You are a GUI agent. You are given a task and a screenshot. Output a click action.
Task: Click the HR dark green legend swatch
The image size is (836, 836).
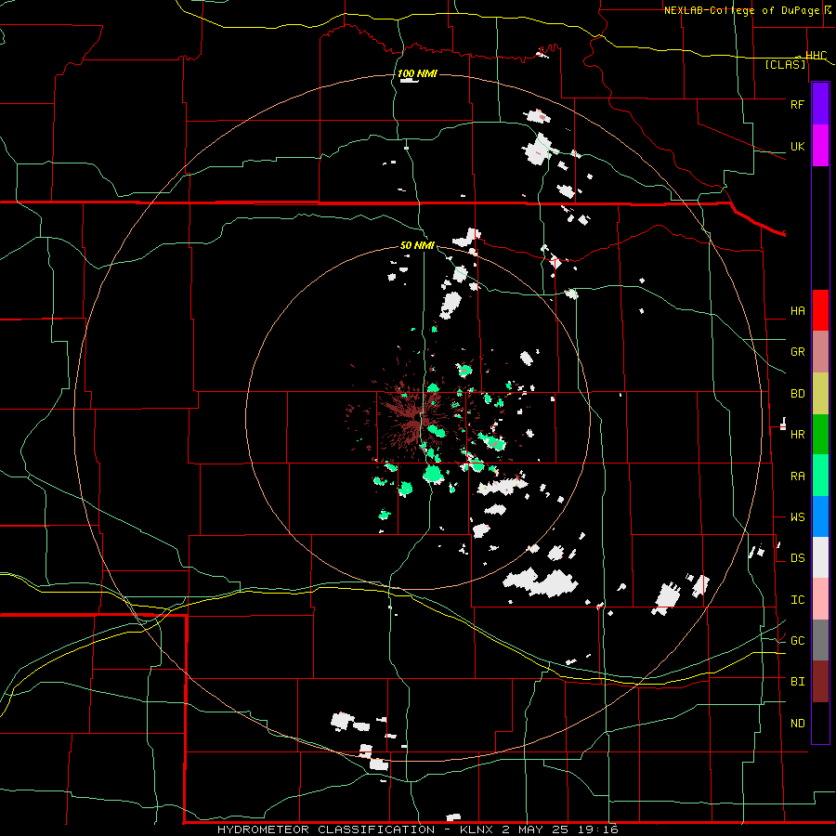[x=820, y=435]
